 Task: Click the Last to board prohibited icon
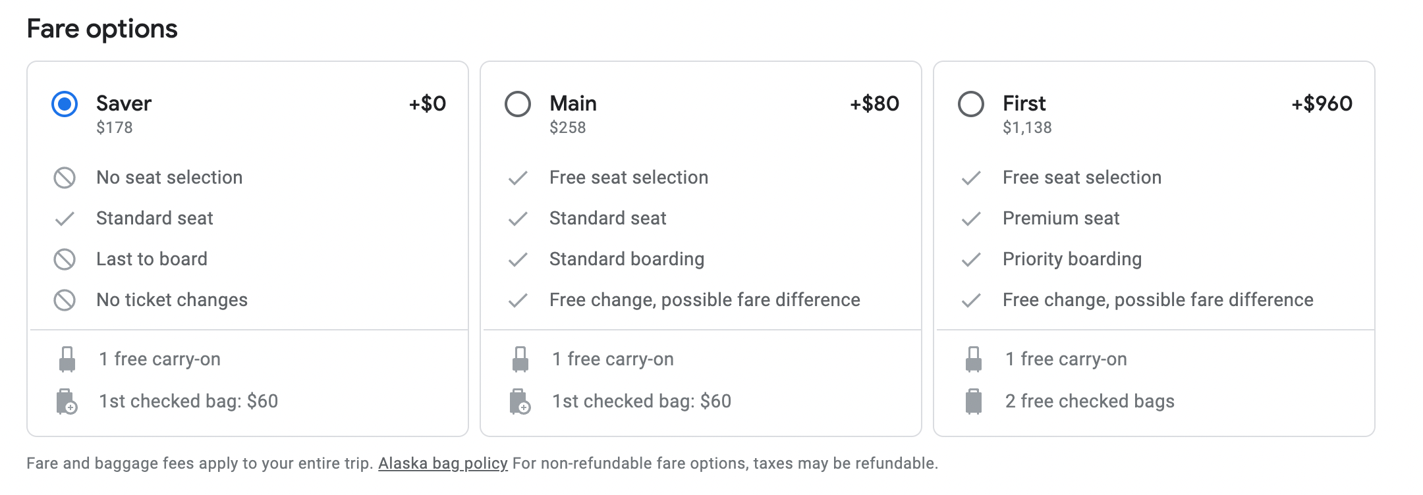pyautogui.click(x=65, y=259)
